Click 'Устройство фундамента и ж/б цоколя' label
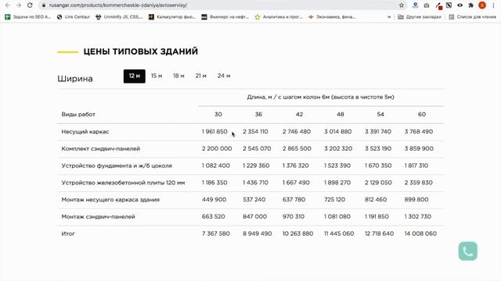 click(x=117, y=165)
